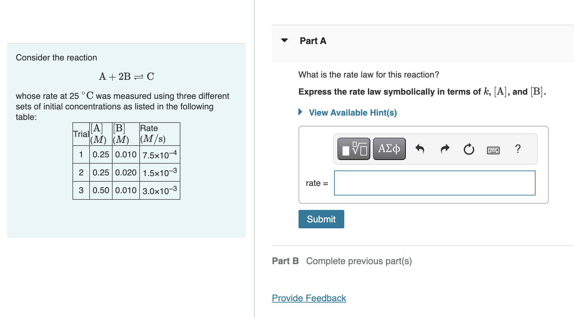
Task: Expand View Available Hint(s) section
Action: pyautogui.click(x=352, y=113)
